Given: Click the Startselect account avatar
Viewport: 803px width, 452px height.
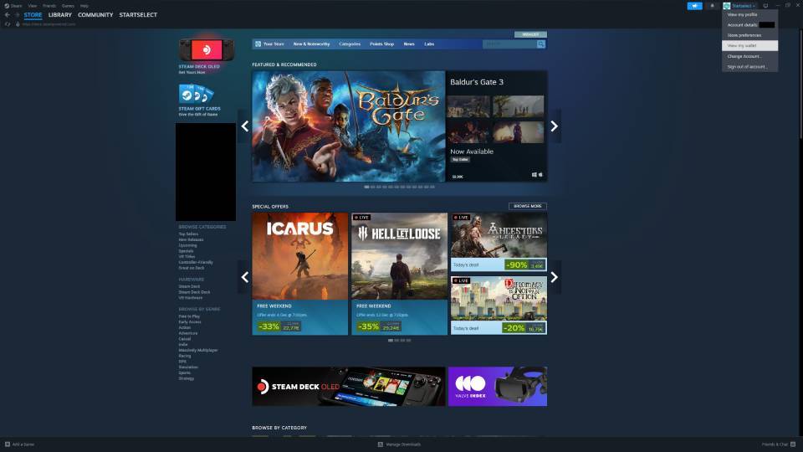Looking at the screenshot, I should point(726,6).
